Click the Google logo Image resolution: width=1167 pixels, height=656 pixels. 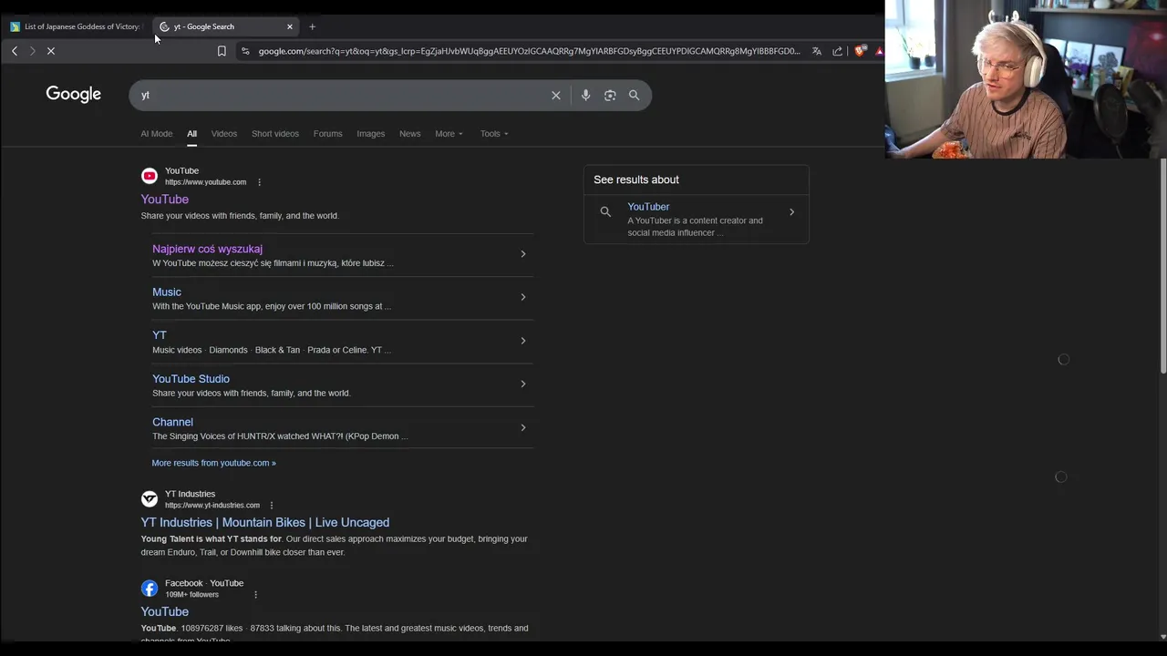point(74,95)
